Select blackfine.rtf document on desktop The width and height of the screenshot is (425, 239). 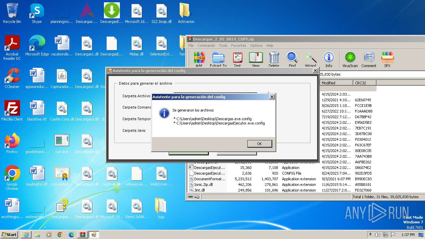pos(37,111)
